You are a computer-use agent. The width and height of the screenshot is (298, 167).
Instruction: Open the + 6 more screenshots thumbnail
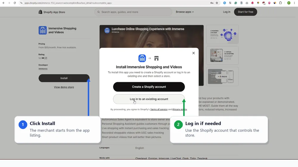click(x=222, y=77)
